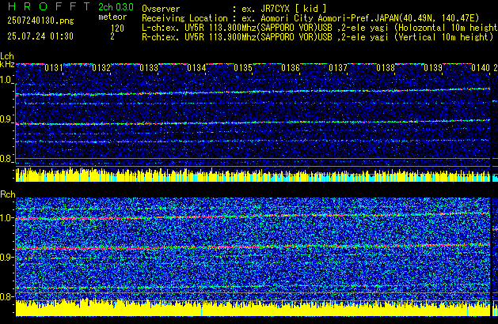The image size is (498, 324).
Task: Click the 0134 time marker
Action: (196, 68)
